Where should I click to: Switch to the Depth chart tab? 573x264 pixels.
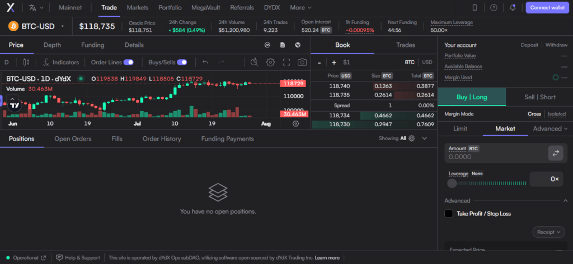pyautogui.click(x=52, y=45)
